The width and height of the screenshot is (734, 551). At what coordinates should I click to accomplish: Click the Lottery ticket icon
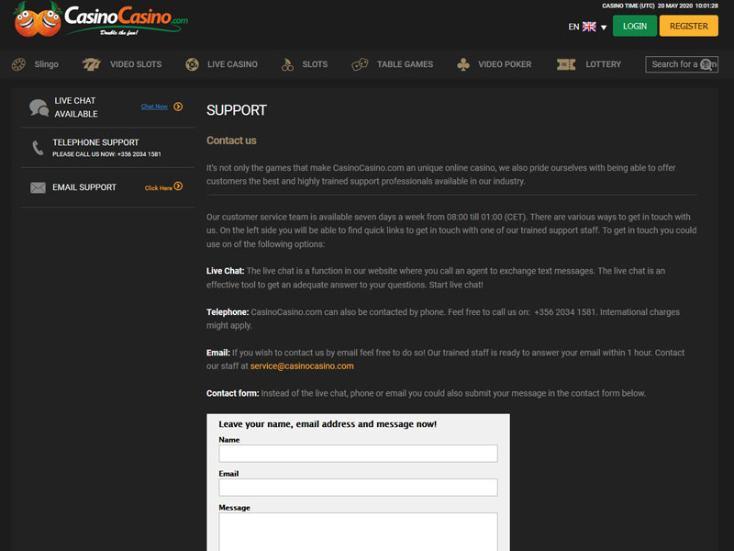566,64
